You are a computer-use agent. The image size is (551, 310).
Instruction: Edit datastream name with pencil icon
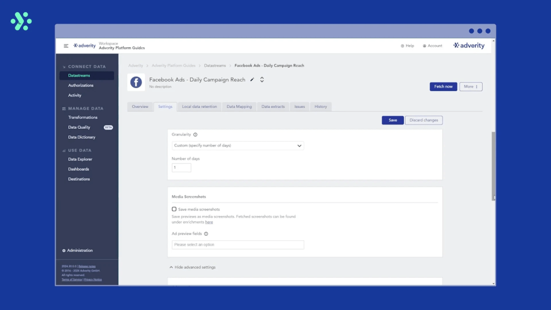click(252, 80)
